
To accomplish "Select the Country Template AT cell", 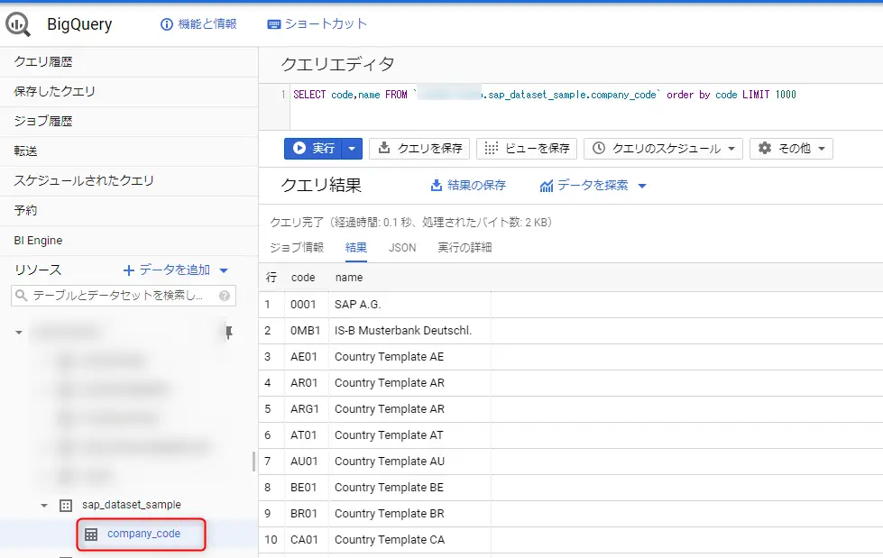I will [x=409, y=435].
